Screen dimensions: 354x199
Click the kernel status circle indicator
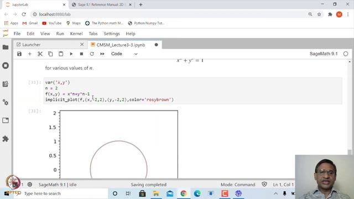[x=346, y=54]
